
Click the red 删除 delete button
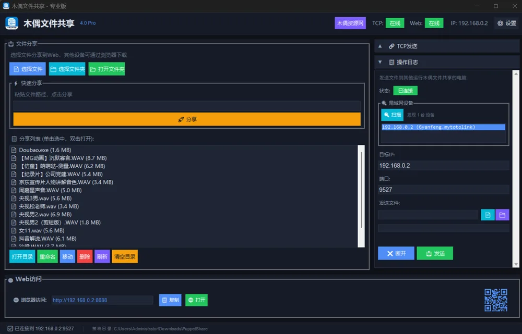[x=85, y=256]
